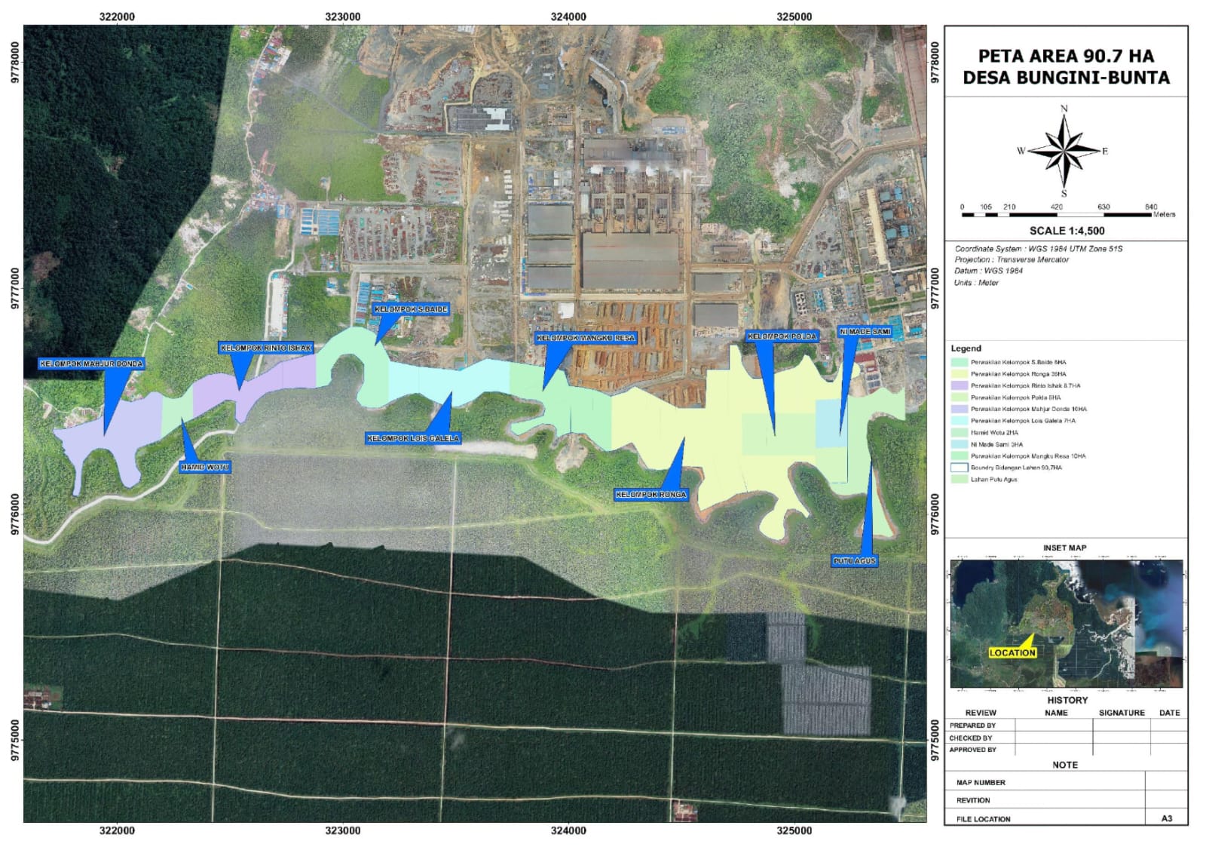Click the legend text 'Perwakilan Kelompok Ronga 35HA'
The image size is (1206, 853).
1018,374
